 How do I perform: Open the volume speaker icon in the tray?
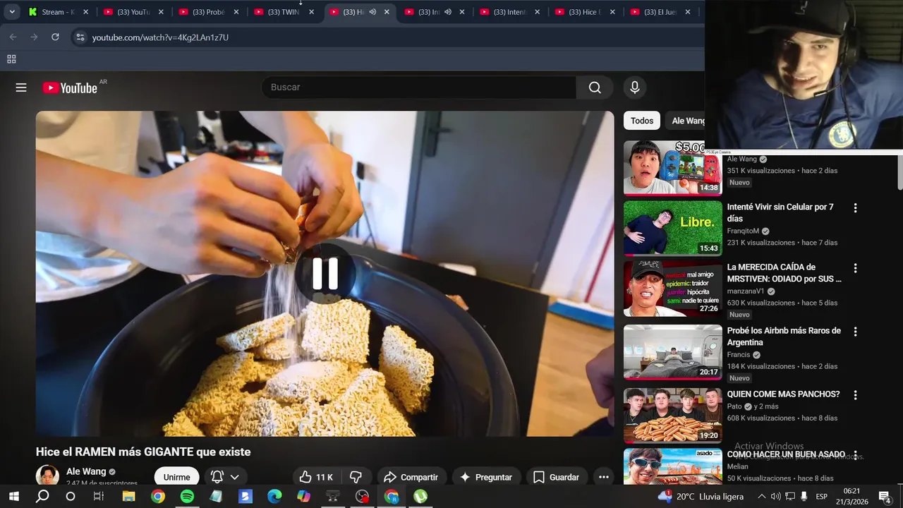(x=775, y=497)
